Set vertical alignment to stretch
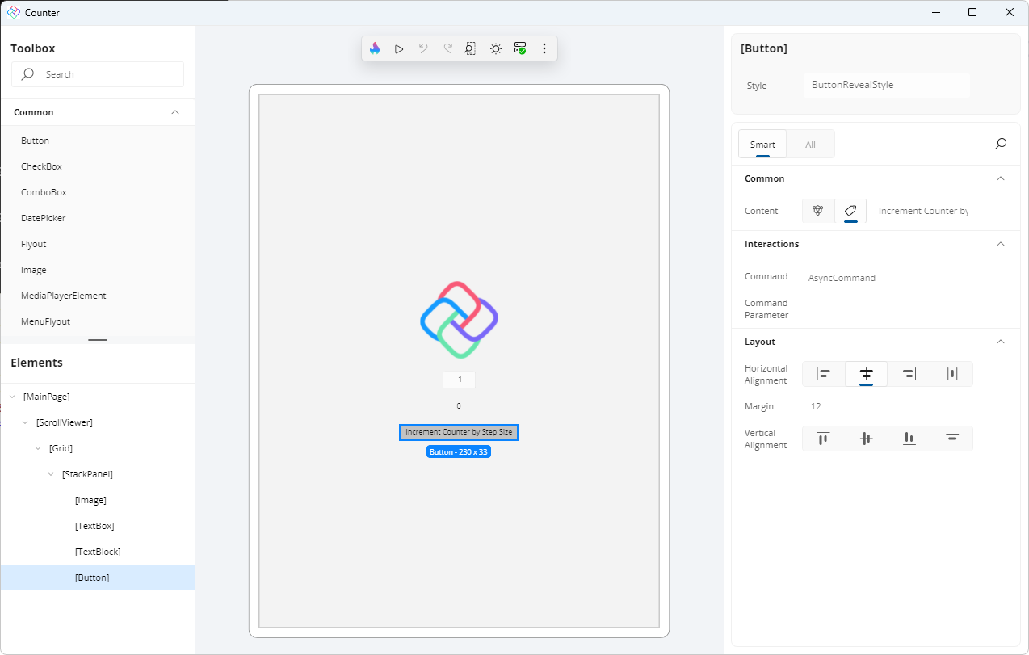 952,439
